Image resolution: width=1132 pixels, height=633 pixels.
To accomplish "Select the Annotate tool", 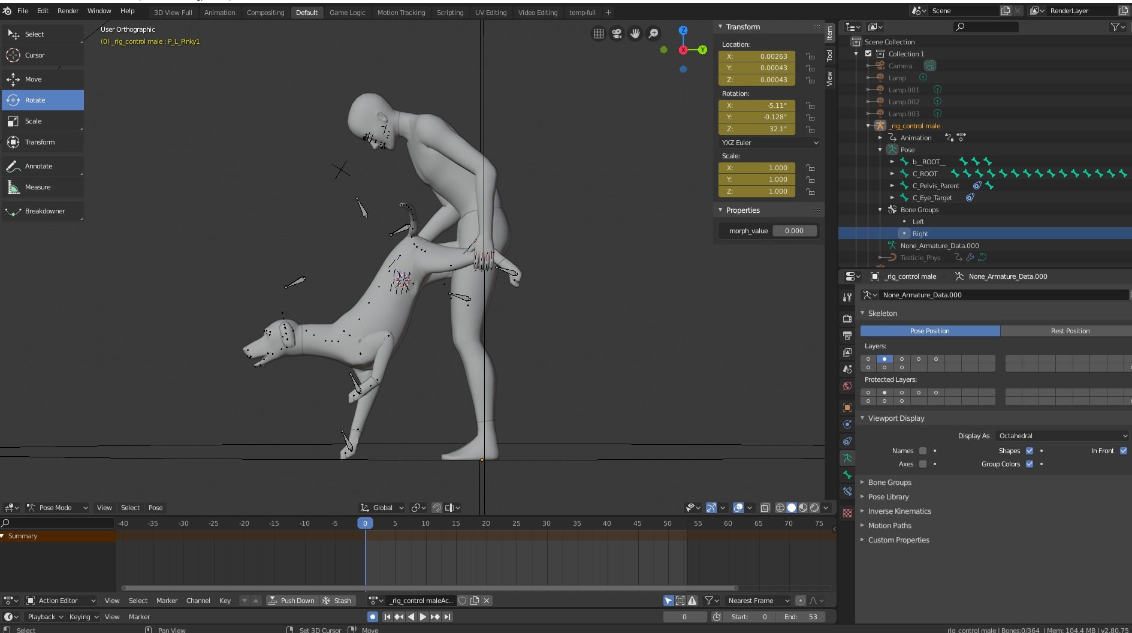I will tap(42, 166).
